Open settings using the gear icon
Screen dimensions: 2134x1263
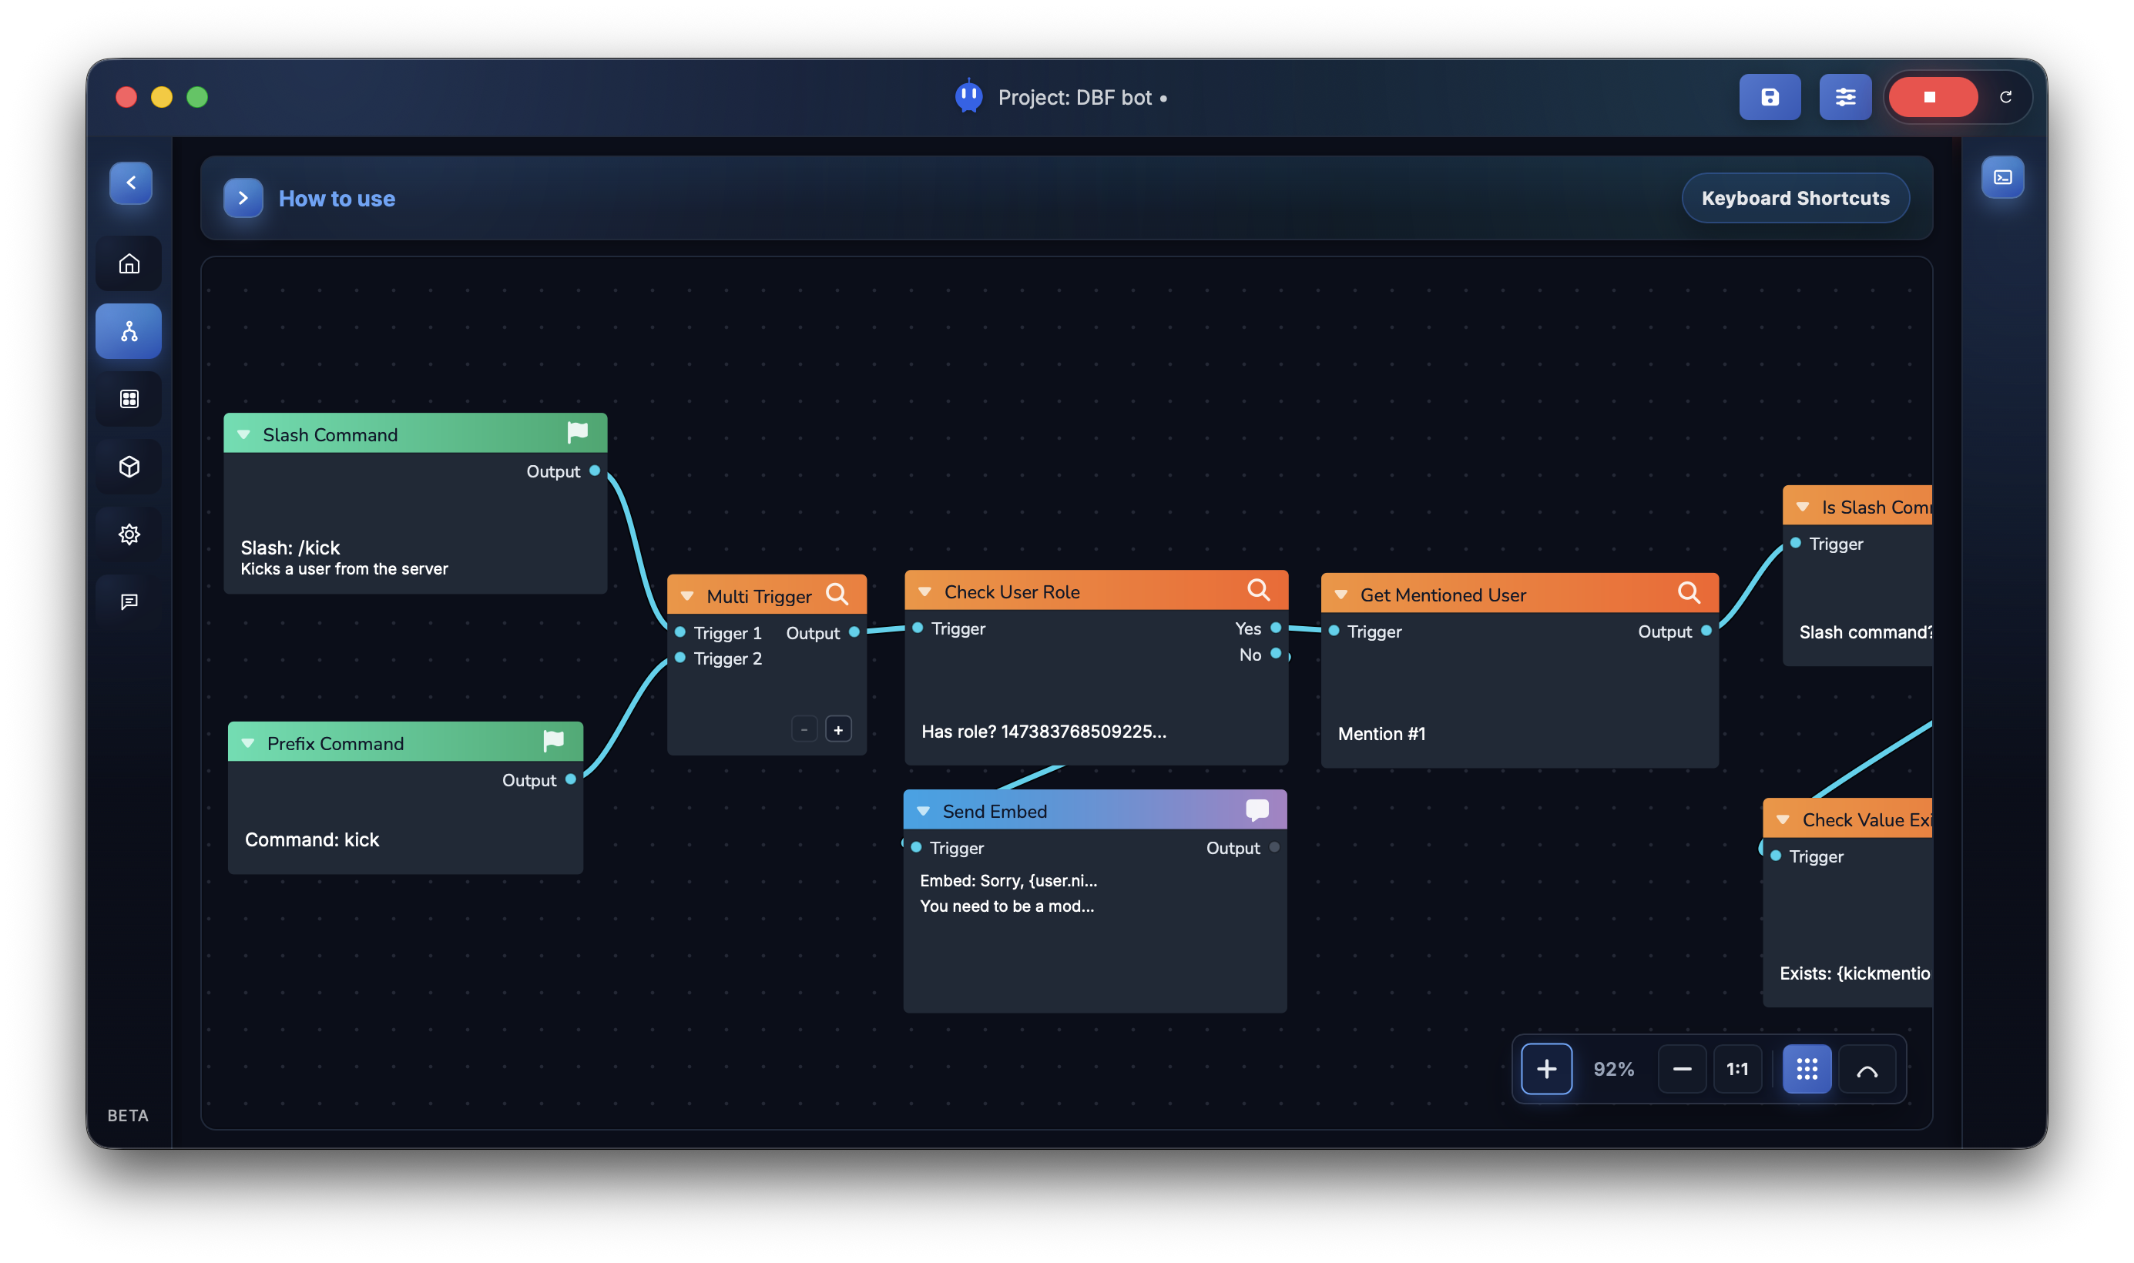[x=129, y=534]
